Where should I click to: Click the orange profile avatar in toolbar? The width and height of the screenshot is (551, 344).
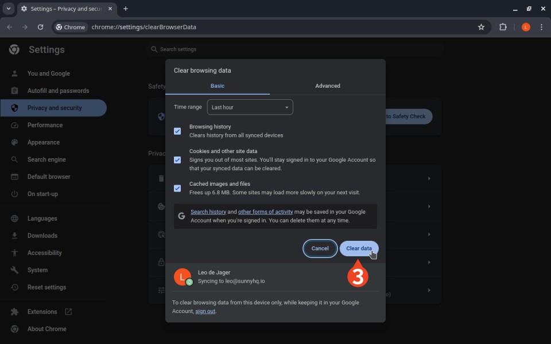525,27
